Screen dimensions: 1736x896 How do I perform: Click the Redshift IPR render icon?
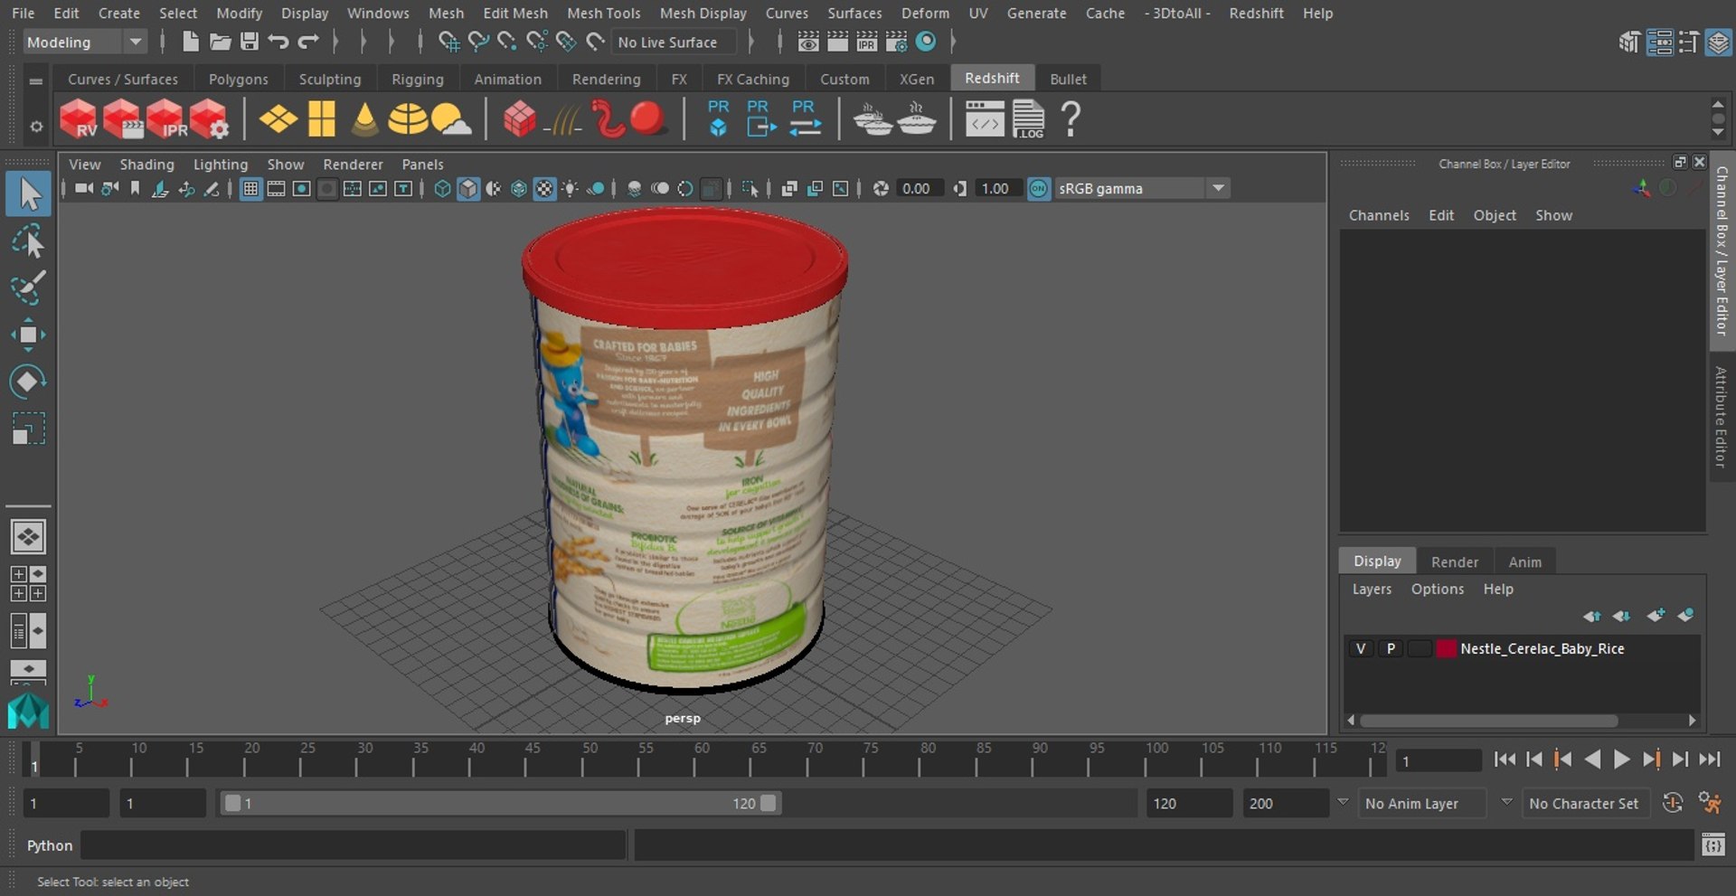165,118
